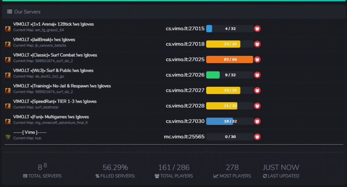
Task: Click the 63 / 64 orange player bar
Action: coord(230,60)
